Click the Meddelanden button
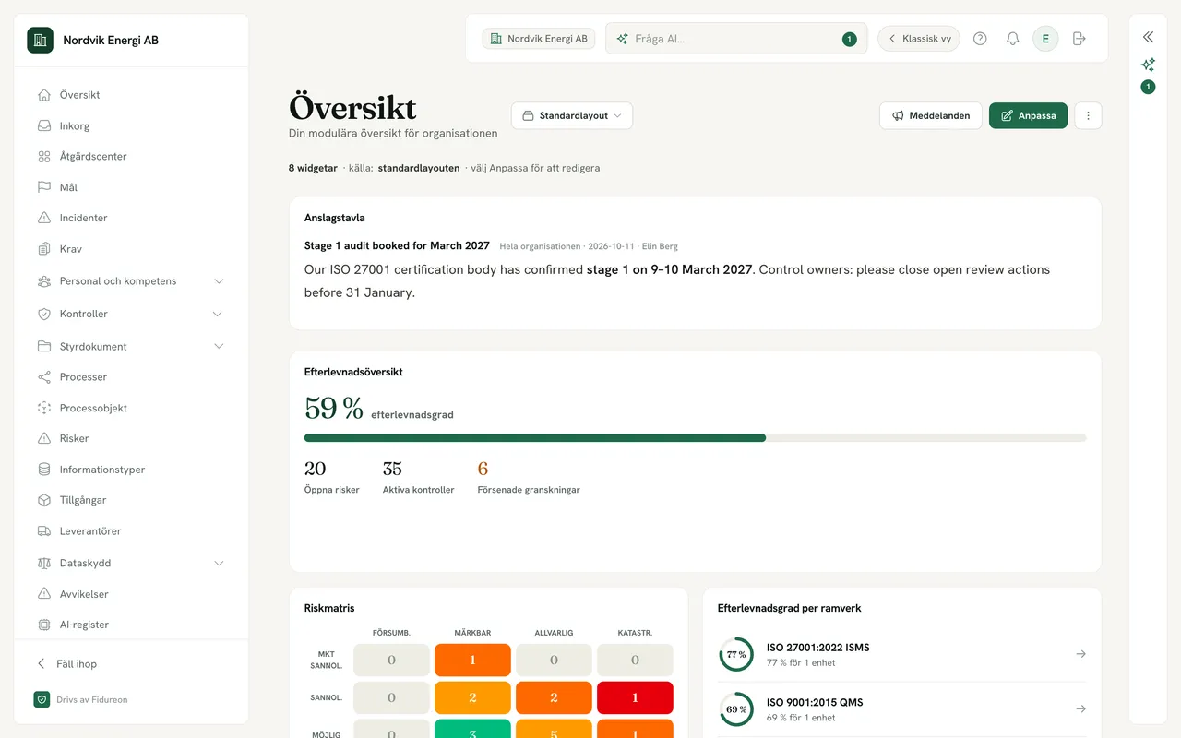This screenshot has width=1181, height=738. tap(931, 115)
